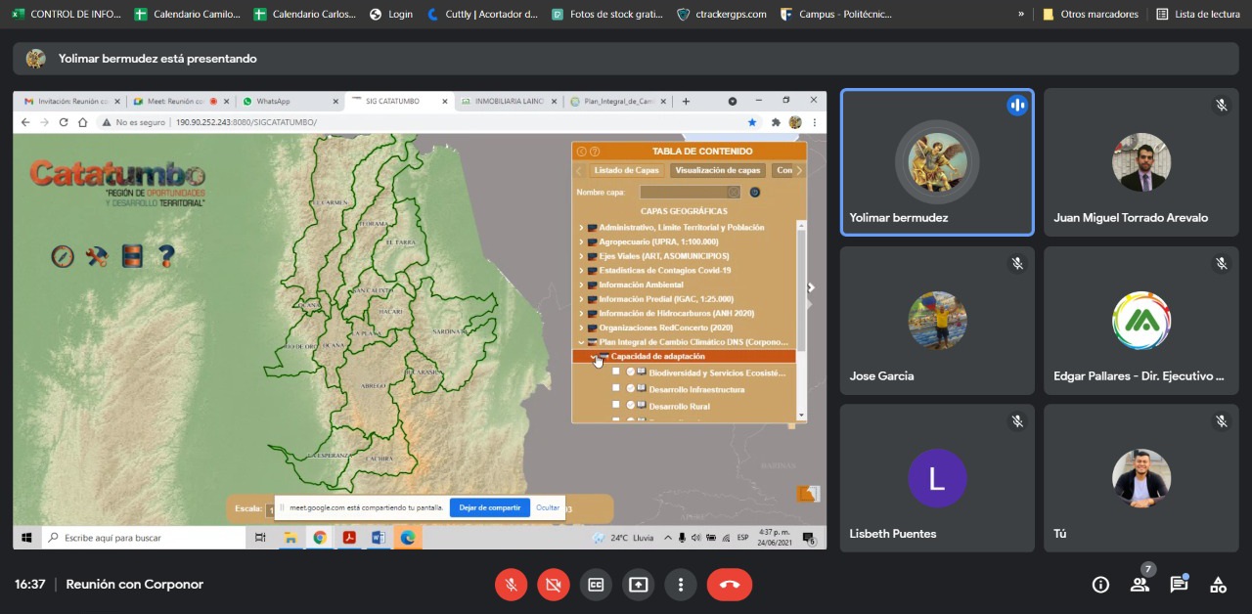Expand the Información Ambiental group
Image resolution: width=1252 pixels, height=614 pixels.
point(581,285)
